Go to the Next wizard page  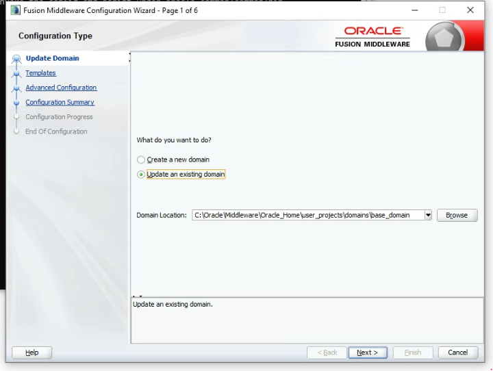pos(367,353)
